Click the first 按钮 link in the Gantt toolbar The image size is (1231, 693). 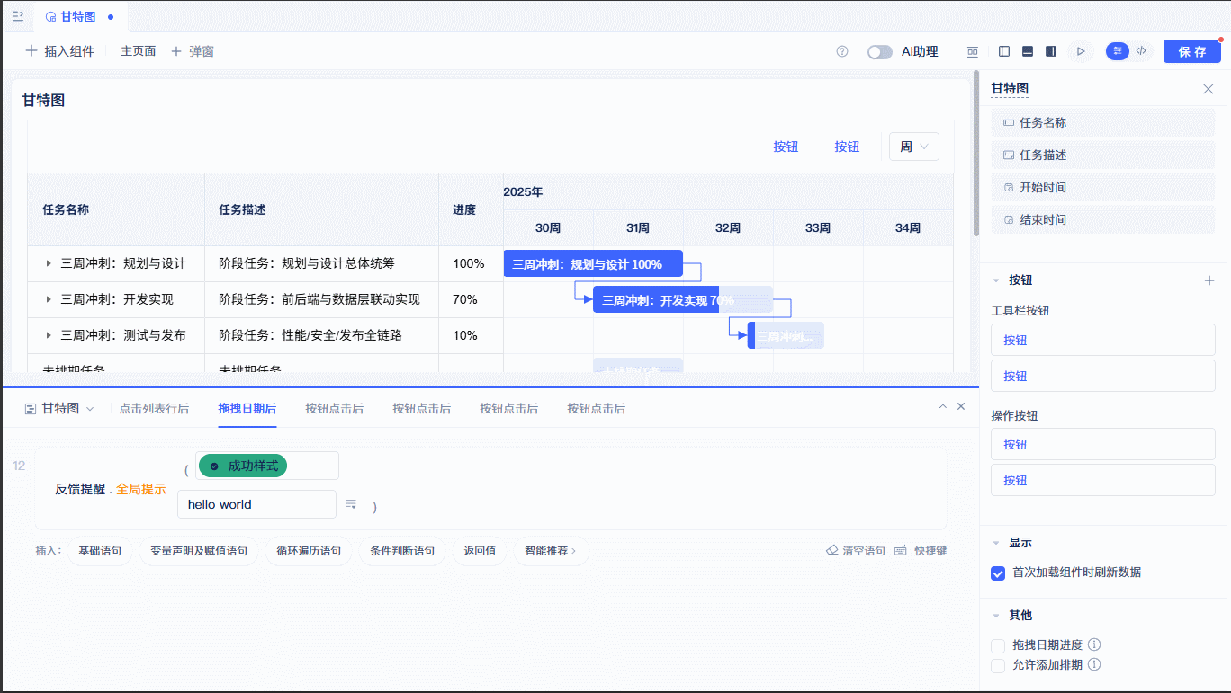pyautogui.click(x=786, y=147)
